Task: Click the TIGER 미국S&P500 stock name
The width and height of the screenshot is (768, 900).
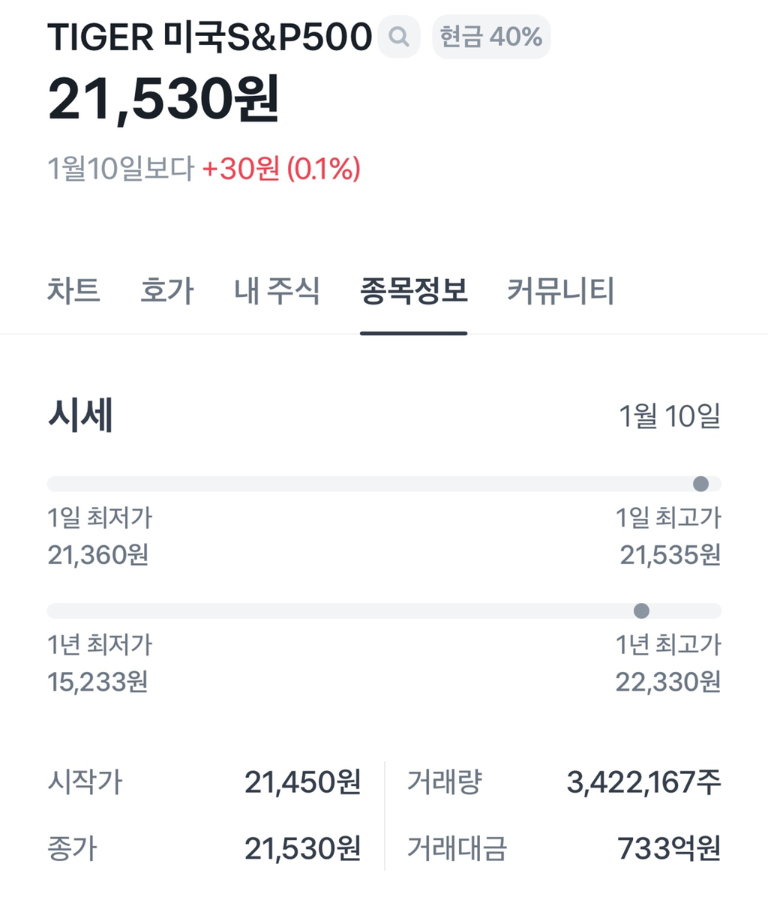Action: (210, 36)
